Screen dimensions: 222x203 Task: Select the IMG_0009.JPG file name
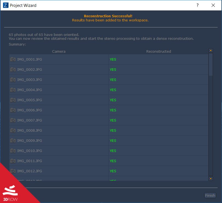pyautogui.click(x=30, y=141)
